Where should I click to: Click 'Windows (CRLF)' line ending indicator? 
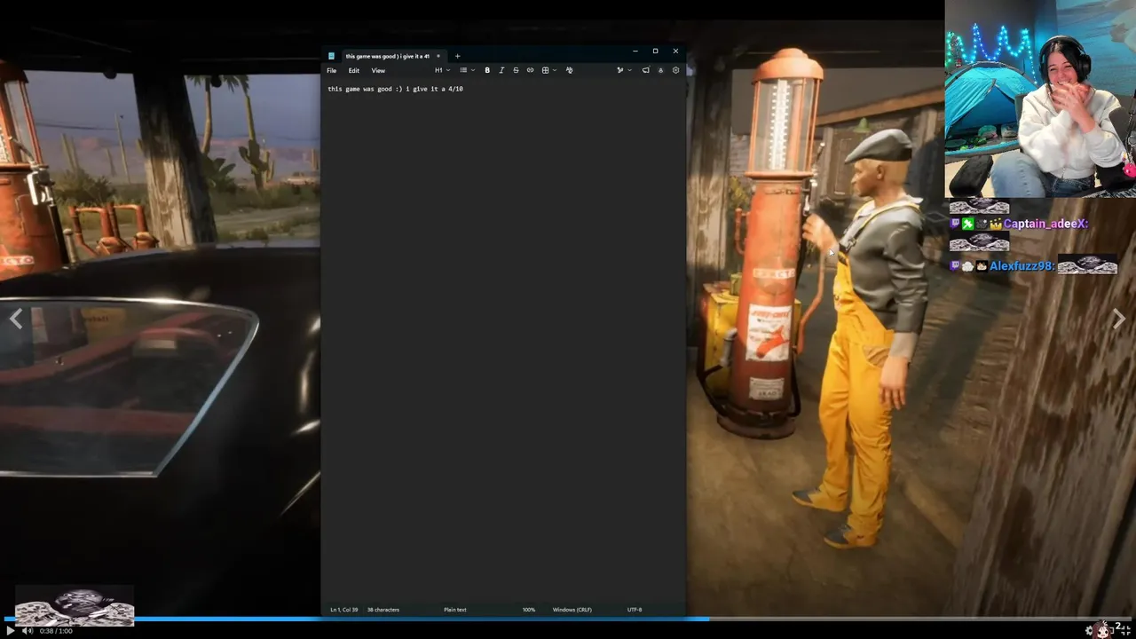(572, 610)
